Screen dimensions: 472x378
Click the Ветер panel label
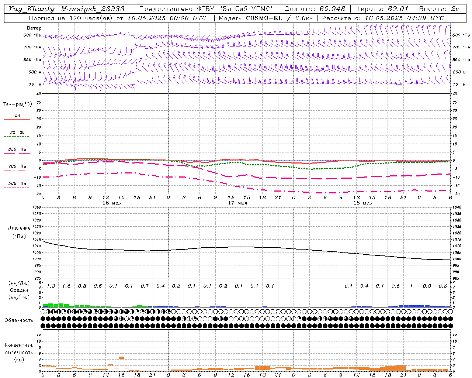click(x=34, y=28)
